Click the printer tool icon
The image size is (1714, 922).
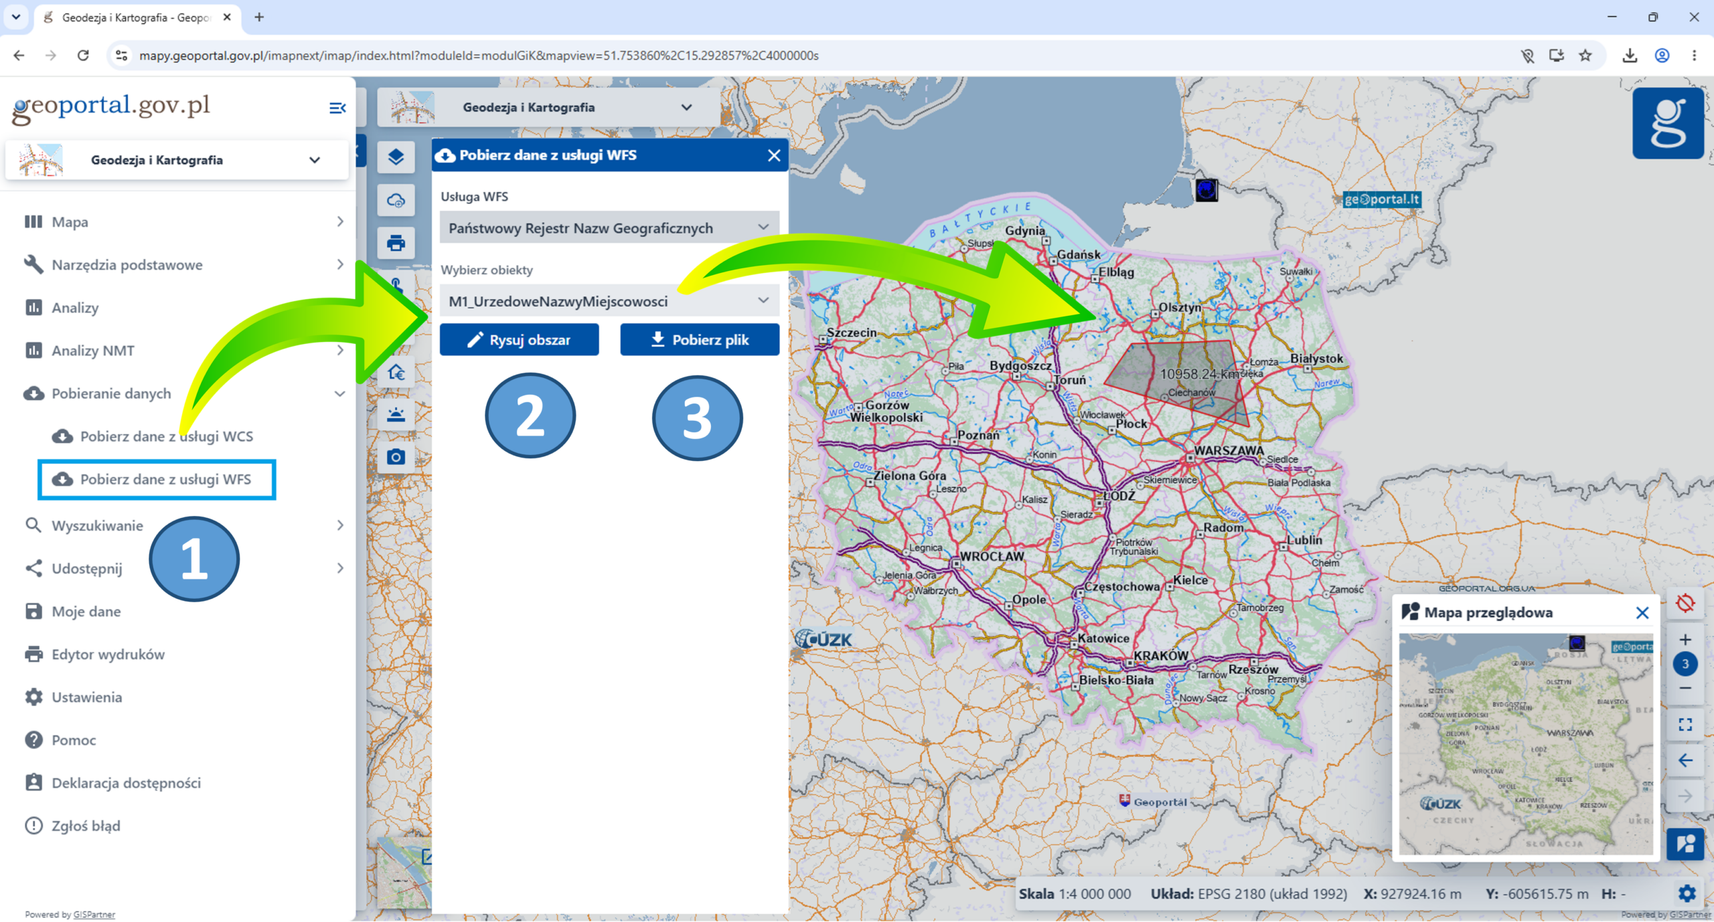coord(396,243)
